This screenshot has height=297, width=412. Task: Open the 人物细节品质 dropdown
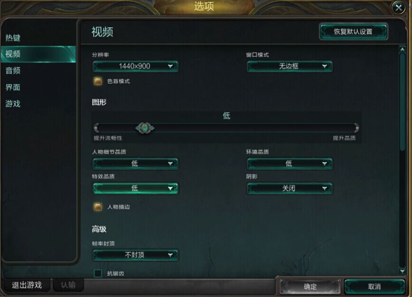(x=135, y=163)
